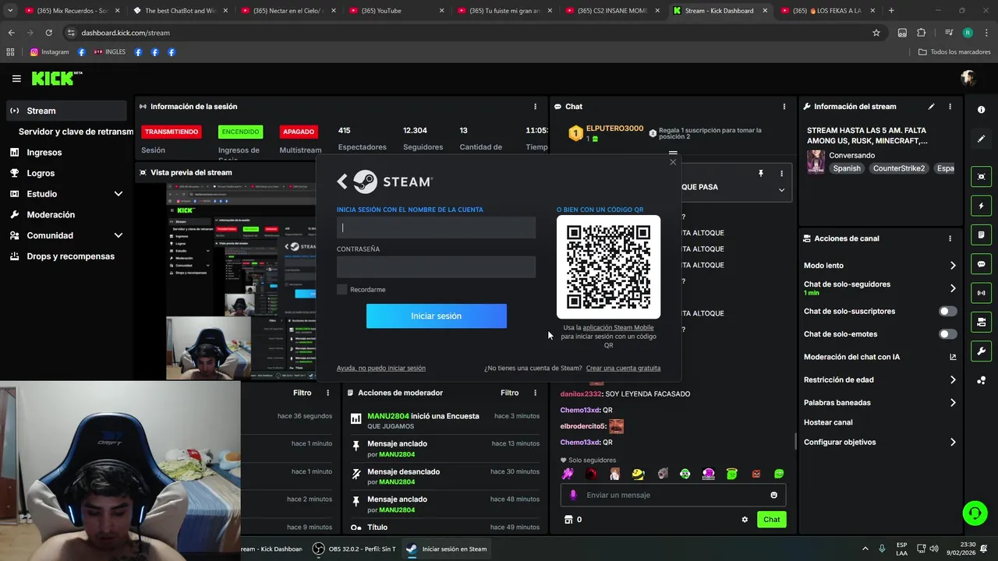The height and width of the screenshot is (561, 998).
Task: Open Logros in the sidebar
Action: click(41, 173)
